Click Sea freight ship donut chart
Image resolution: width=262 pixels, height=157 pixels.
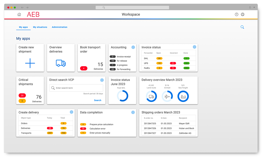(183, 96)
